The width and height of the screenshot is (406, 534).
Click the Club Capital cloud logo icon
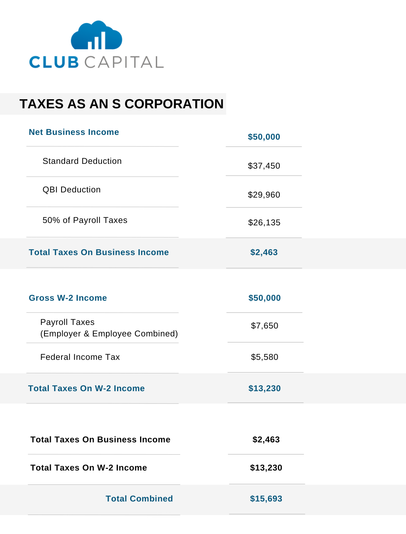click(96, 35)
